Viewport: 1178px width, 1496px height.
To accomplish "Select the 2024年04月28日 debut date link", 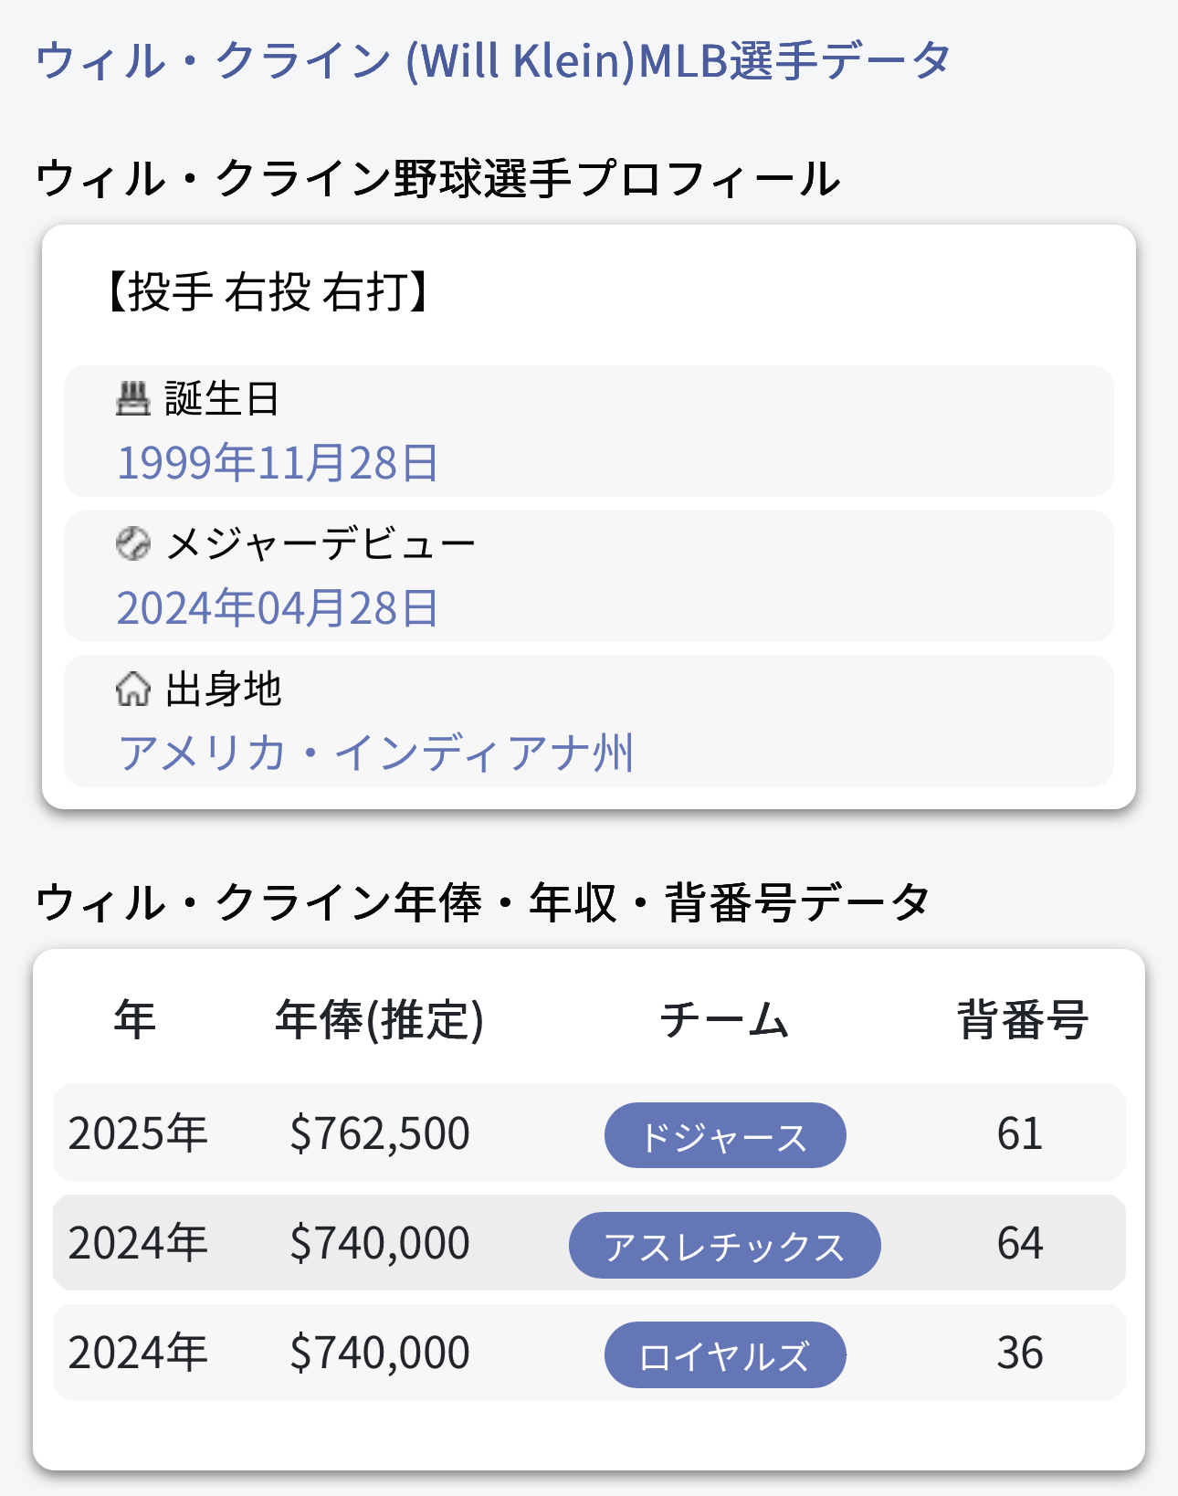I will coord(278,607).
